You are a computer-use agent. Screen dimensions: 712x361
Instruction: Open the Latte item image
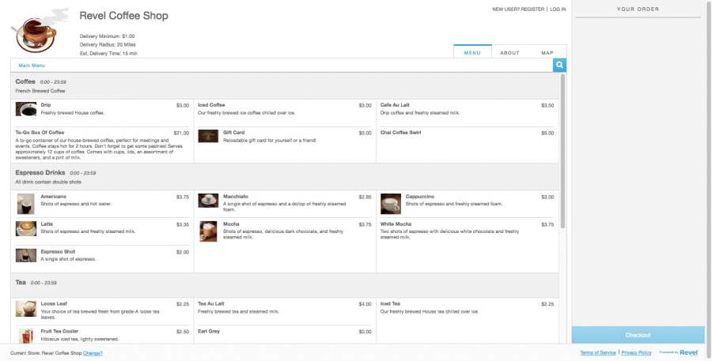coord(25,228)
